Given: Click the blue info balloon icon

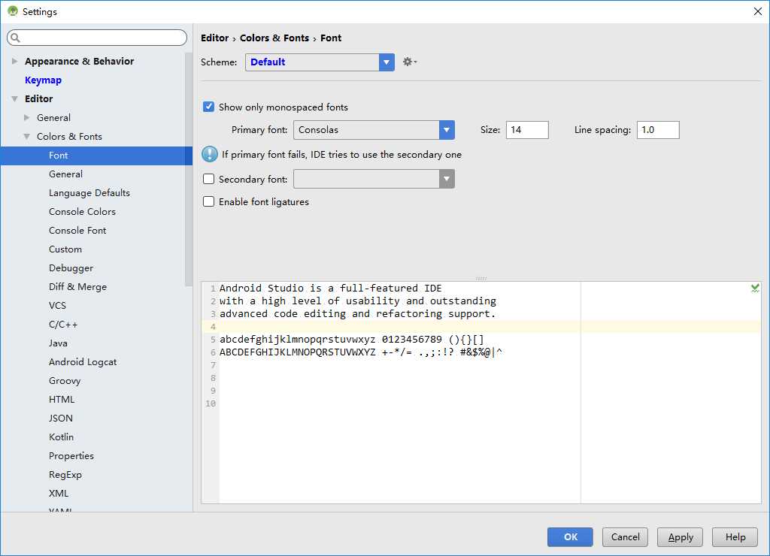Looking at the screenshot, I should (210, 155).
